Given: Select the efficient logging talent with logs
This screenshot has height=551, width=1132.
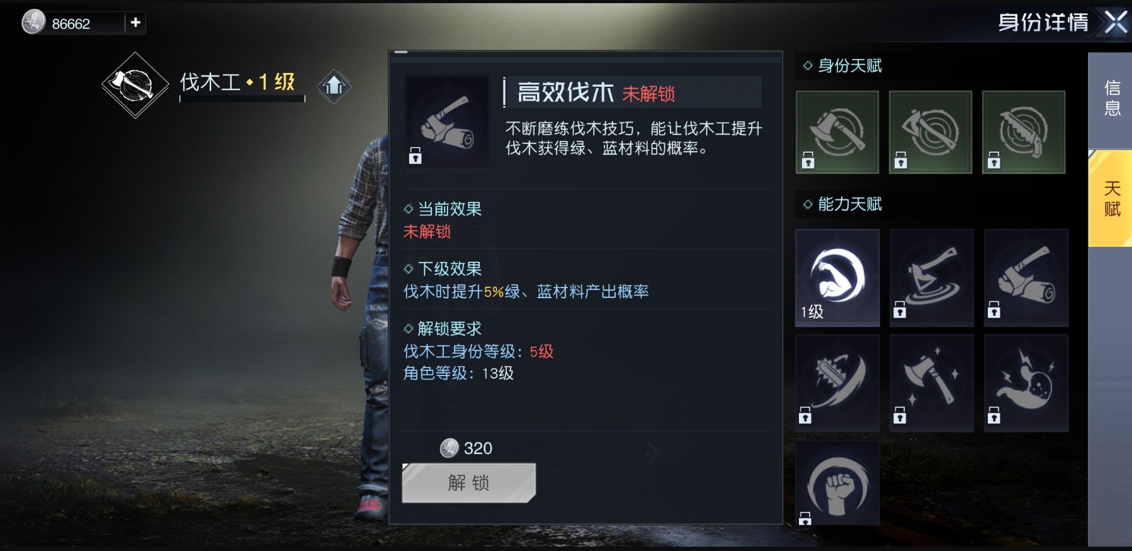Looking at the screenshot, I should coord(1026,277).
